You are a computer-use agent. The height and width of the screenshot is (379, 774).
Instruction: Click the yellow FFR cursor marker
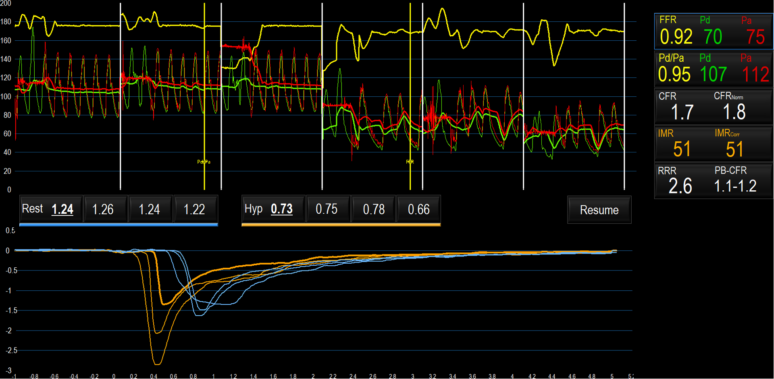(x=410, y=162)
